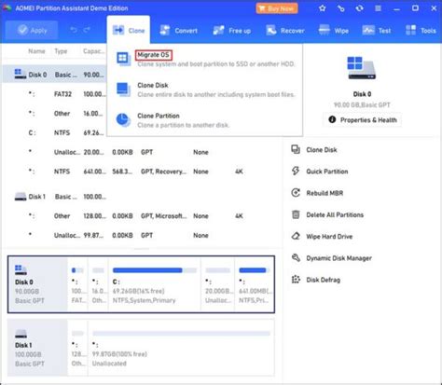Select the FAT 100 block in Disk 0 map
This screenshot has height=385, width=442.
77,284
